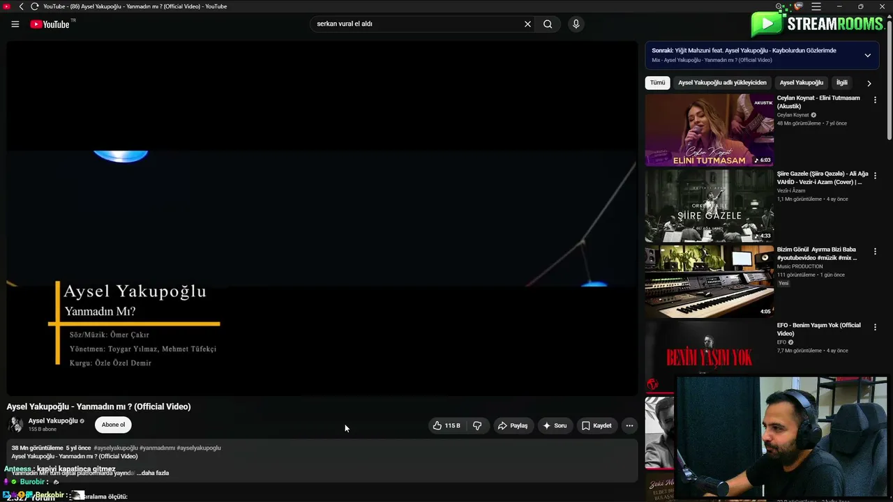Open options menu for Şiire Gazele video

875,176
